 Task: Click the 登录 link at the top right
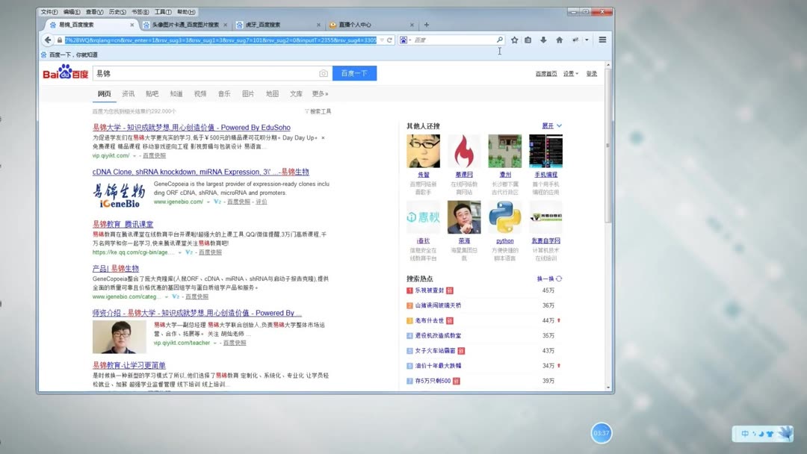tap(593, 72)
